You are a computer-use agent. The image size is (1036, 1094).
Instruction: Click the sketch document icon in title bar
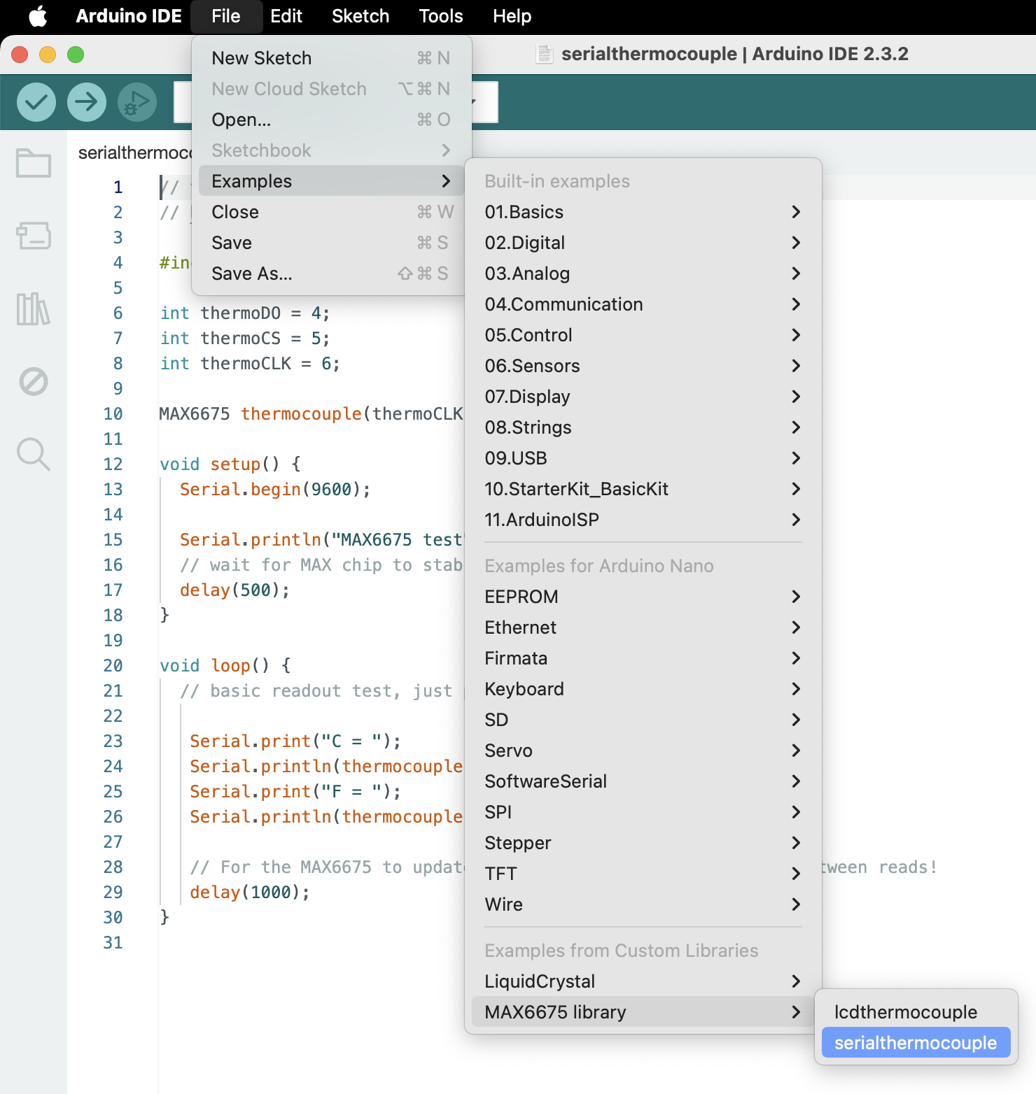tap(544, 54)
